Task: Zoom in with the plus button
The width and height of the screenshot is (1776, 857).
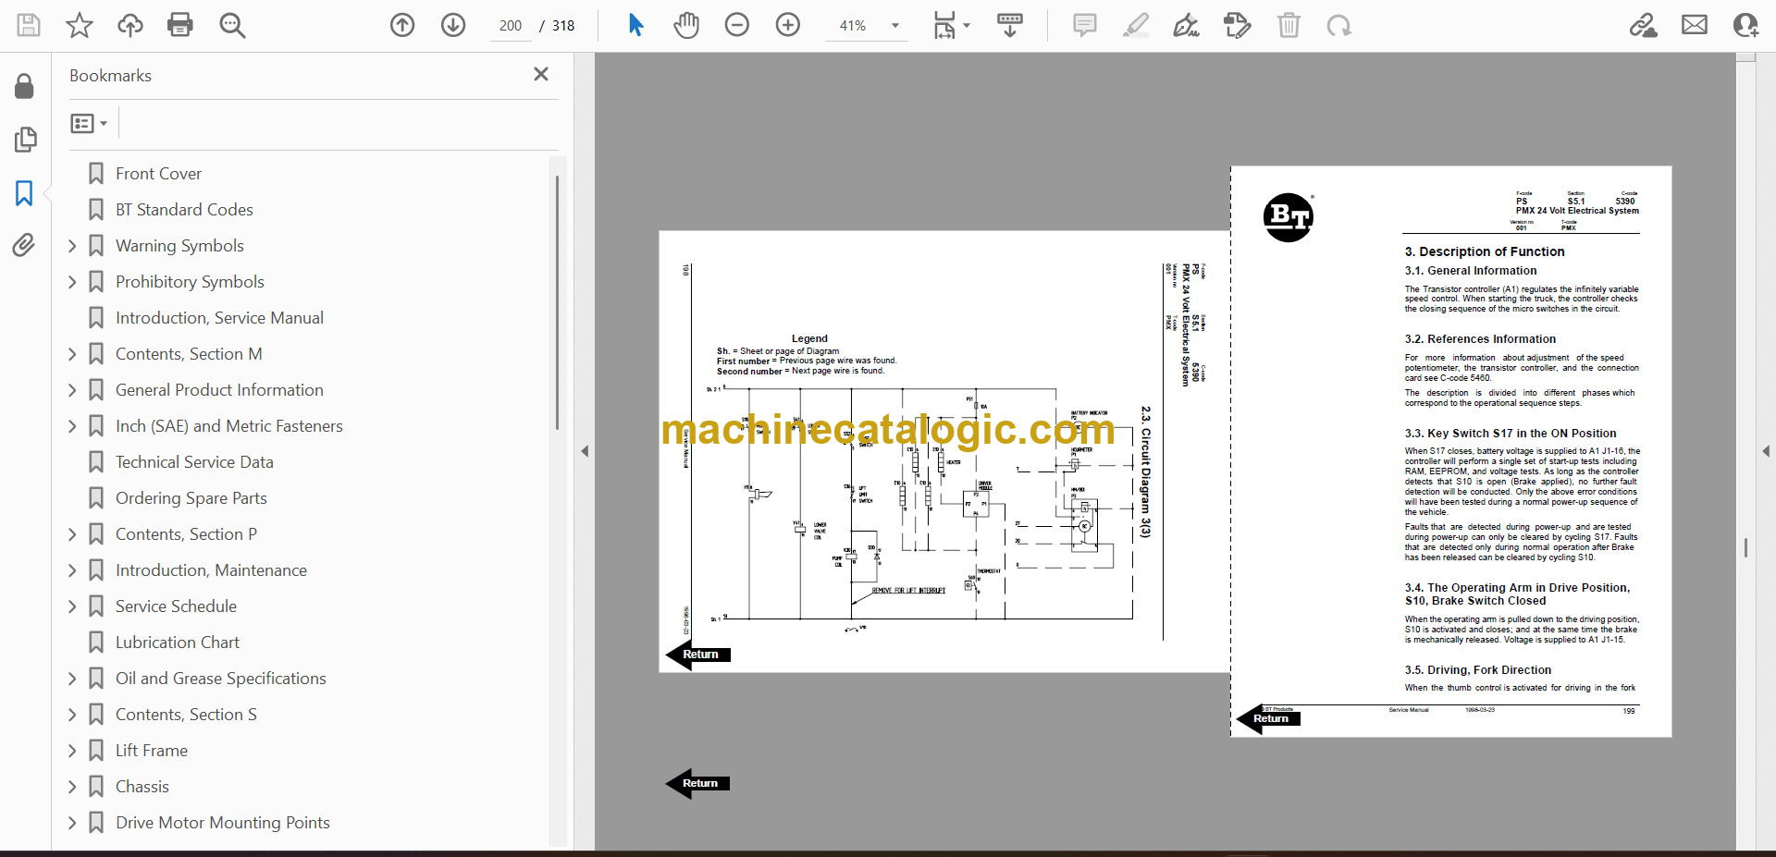Action: click(x=788, y=25)
